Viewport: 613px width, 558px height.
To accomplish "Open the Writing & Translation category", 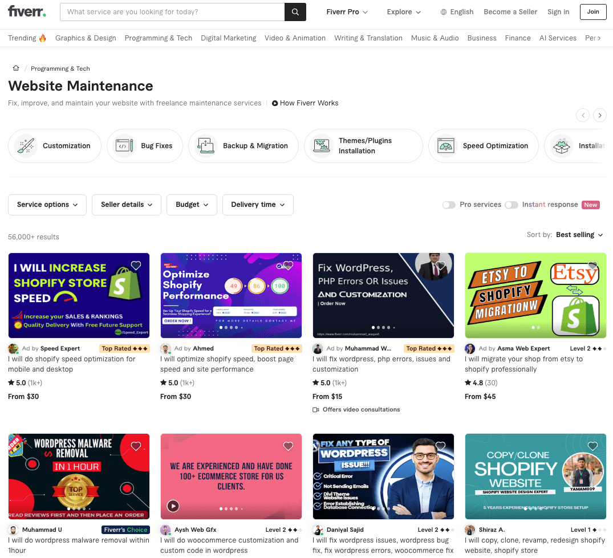I will click(x=368, y=38).
